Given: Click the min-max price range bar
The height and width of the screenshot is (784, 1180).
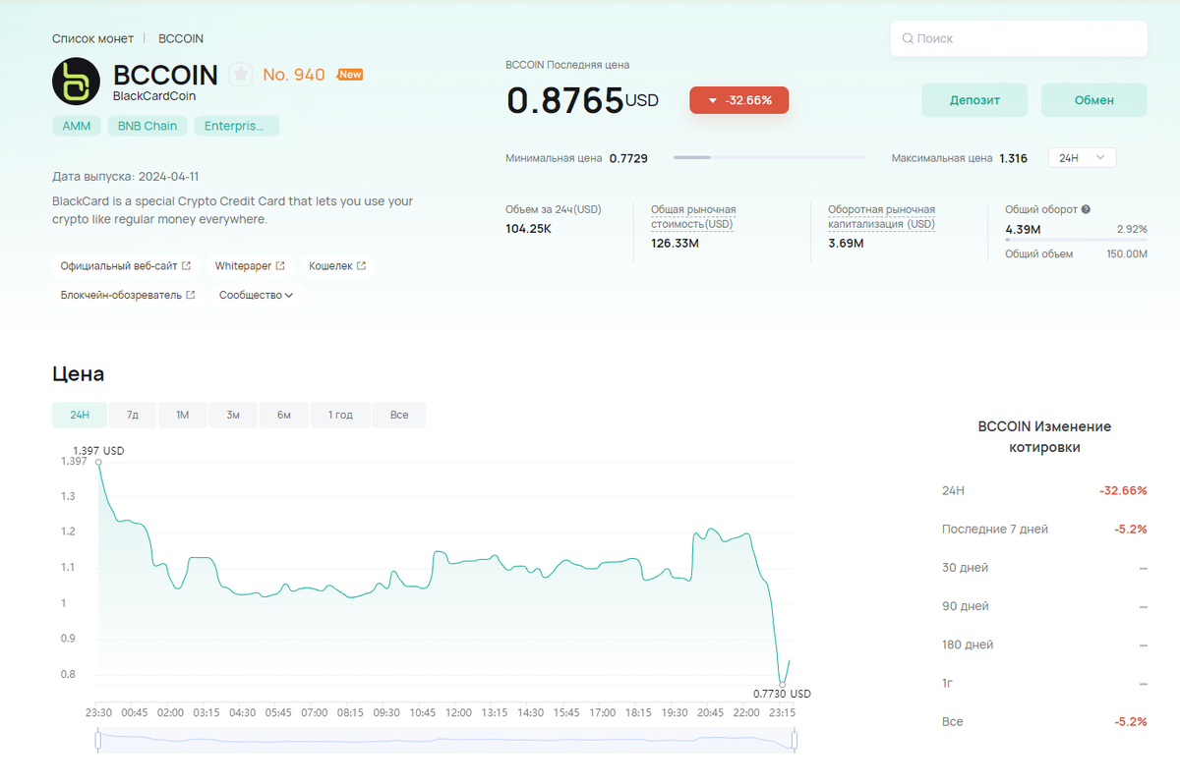Looking at the screenshot, I should (x=769, y=157).
